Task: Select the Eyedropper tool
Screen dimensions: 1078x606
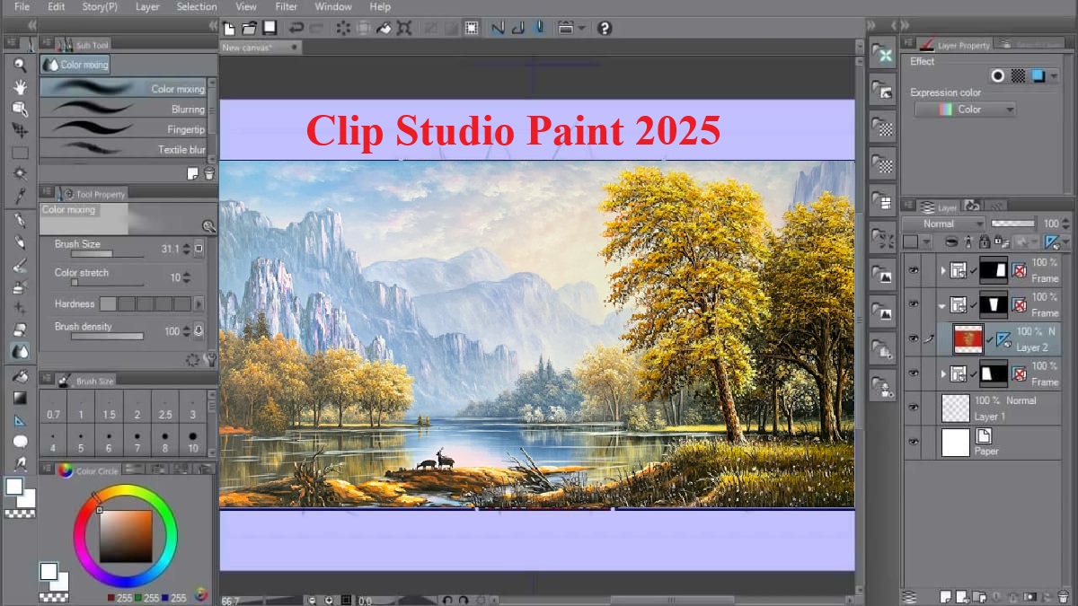Action: [x=20, y=198]
